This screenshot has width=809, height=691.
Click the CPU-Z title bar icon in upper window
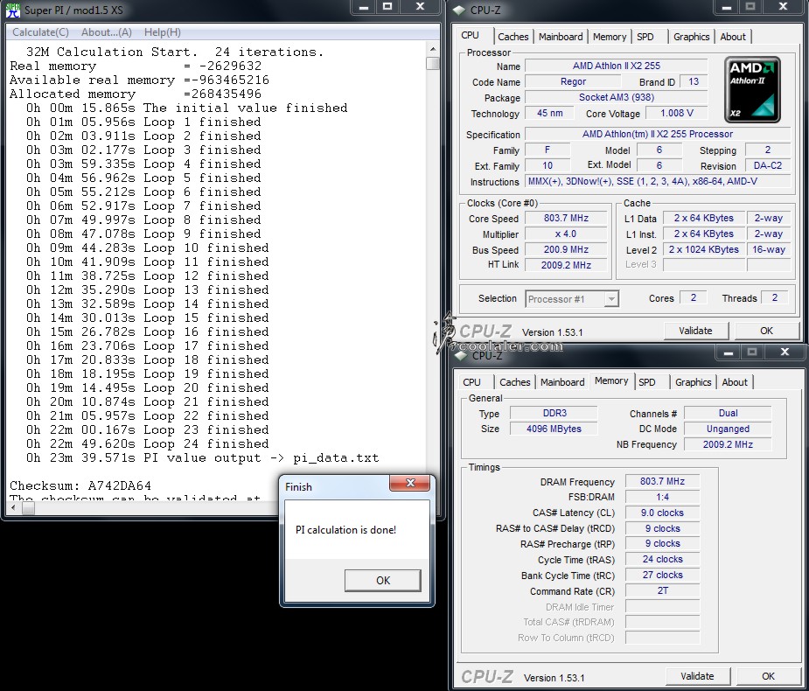(458, 10)
